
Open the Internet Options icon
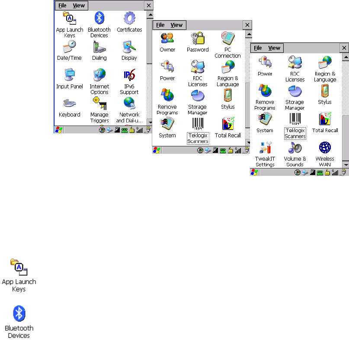99,81
